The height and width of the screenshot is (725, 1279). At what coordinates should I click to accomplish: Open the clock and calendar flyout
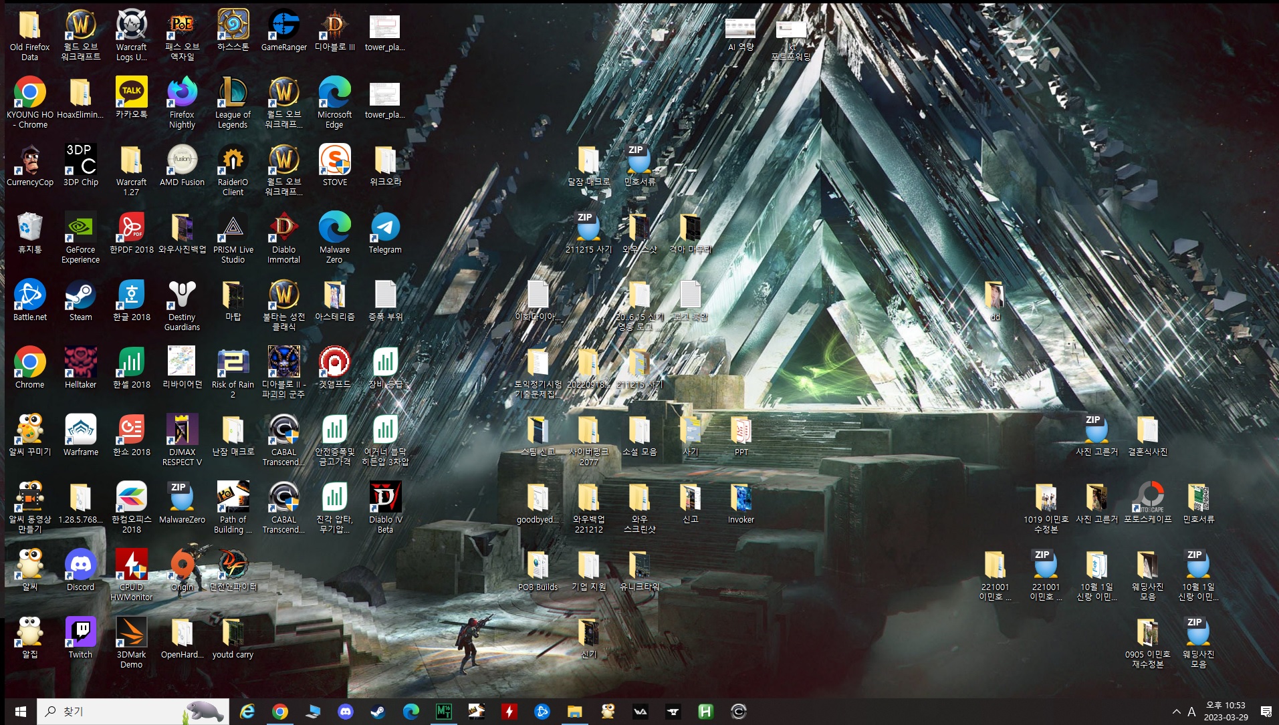tap(1226, 712)
